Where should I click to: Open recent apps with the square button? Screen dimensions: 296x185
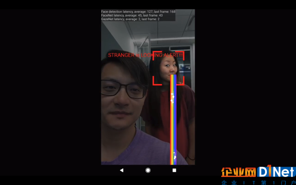(174, 170)
